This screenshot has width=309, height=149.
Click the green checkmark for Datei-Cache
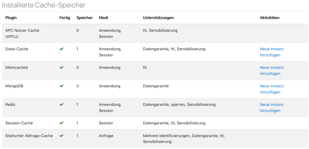click(62, 49)
